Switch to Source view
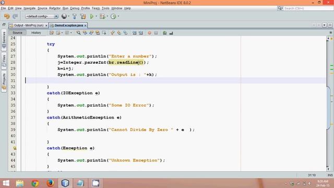 [x=17, y=32]
